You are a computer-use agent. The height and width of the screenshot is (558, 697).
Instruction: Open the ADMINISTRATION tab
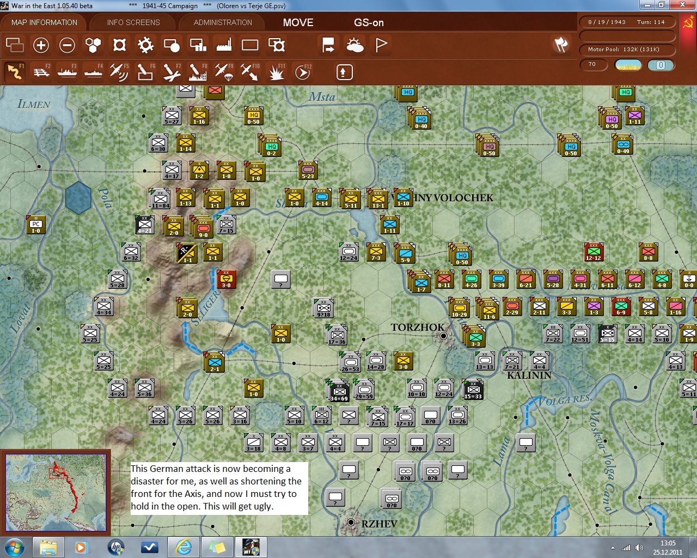pos(223,22)
